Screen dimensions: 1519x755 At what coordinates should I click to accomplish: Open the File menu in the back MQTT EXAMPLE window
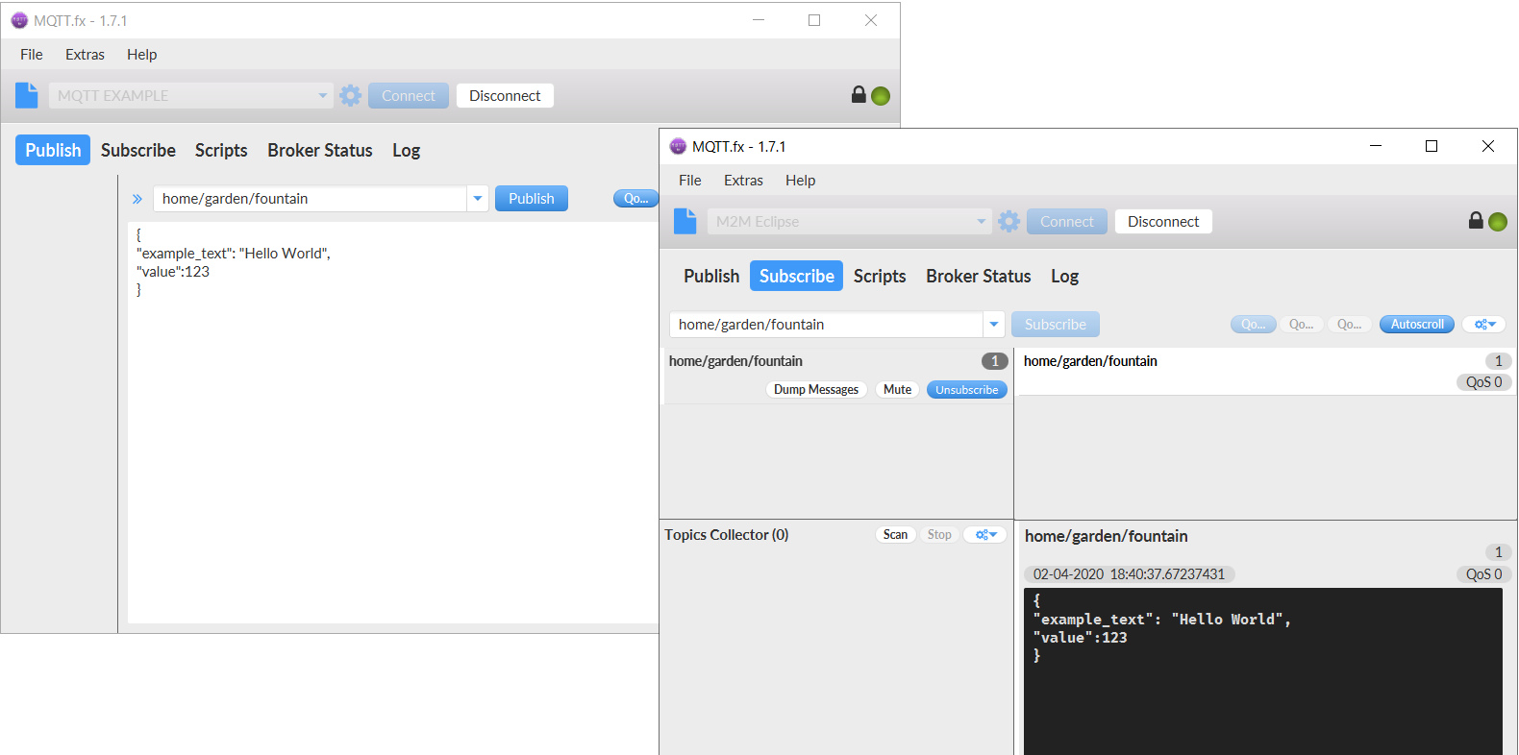pos(32,55)
